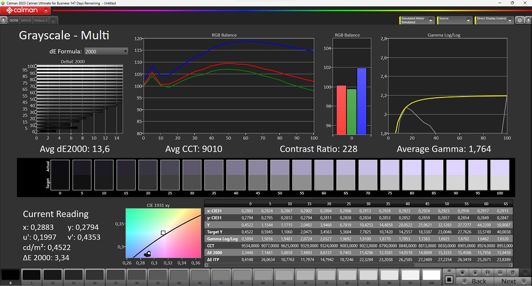This screenshot has height=286, width=532.
Task: Switch to the MOVIE tab
Action: [26, 20]
